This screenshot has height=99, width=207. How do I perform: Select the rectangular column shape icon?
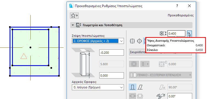point(132,41)
